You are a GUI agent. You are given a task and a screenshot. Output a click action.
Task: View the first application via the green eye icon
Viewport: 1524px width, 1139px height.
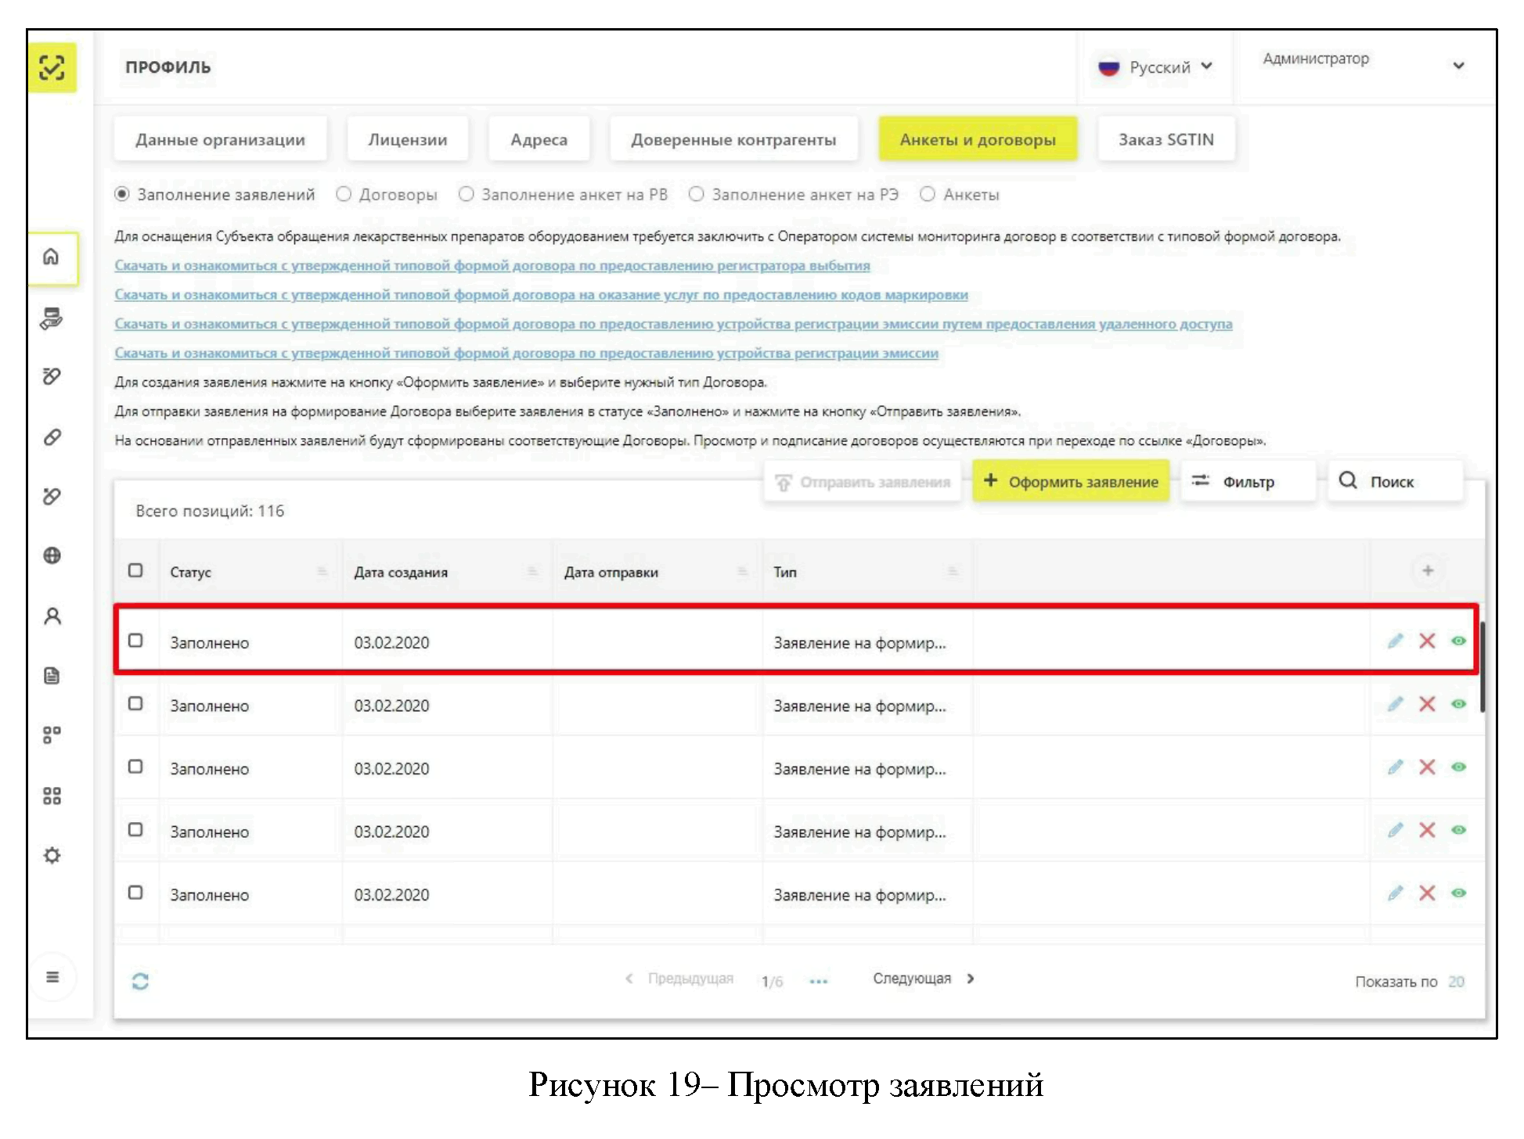[1458, 641]
